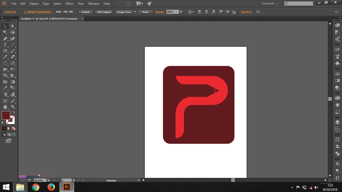Enable Draw Behind mode
This screenshot has height=192, width=342.
point(9,135)
